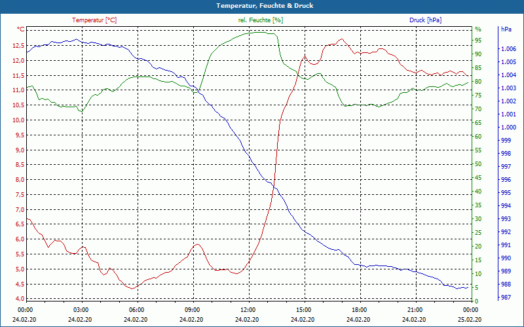Screen dimensions: 524x327
Task: Click the green '65' humidity axis value
Action: click(478, 123)
